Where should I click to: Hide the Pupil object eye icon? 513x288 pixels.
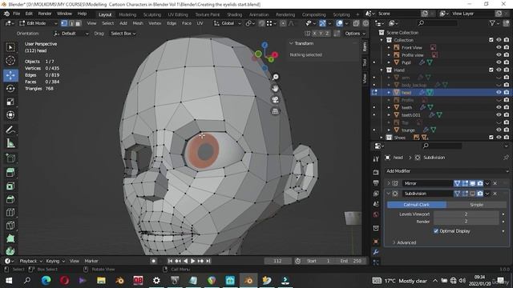(499, 62)
